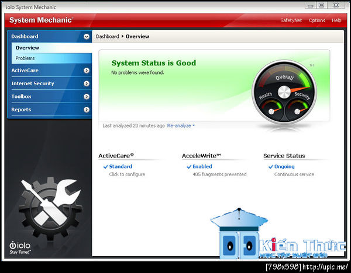This screenshot has height=273, width=351.
Task: Open Options in the top bar
Action: [x=316, y=20]
